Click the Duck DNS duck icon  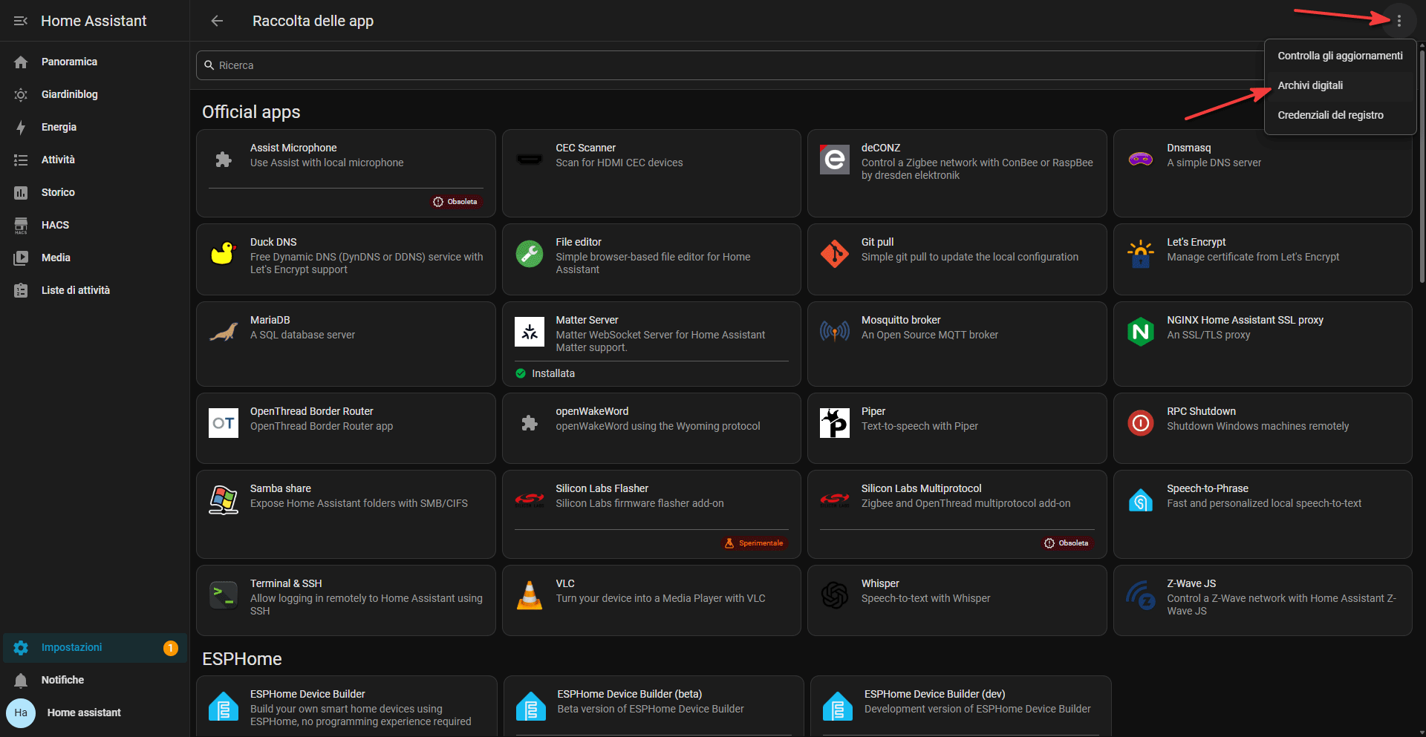tap(224, 254)
